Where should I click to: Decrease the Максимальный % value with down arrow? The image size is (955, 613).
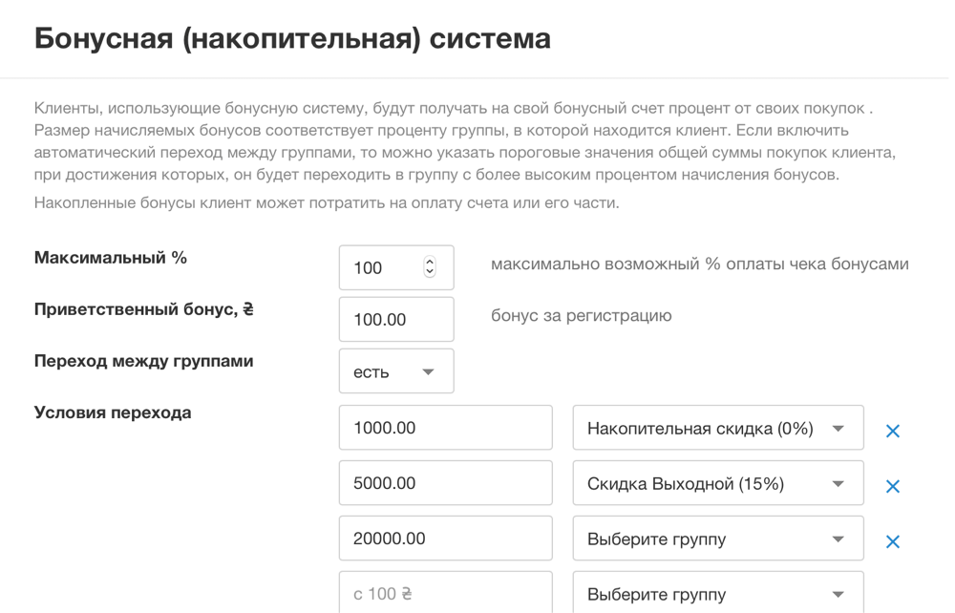coord(430,273)
